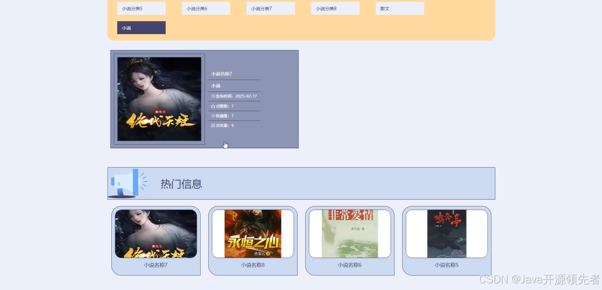Select the 小说分类8 category
Image resolution: width=602 pixels, height=290 pixels.
click(x=335, y=8)
